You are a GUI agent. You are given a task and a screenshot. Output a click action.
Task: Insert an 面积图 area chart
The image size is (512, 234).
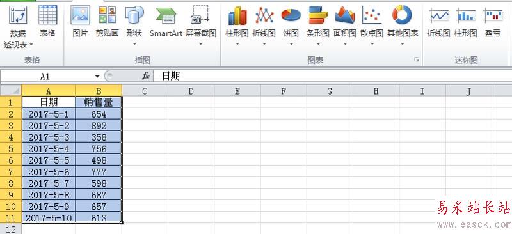(x=345, y=15)
